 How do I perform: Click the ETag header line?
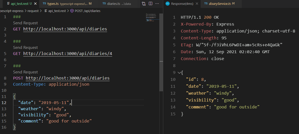232,45
